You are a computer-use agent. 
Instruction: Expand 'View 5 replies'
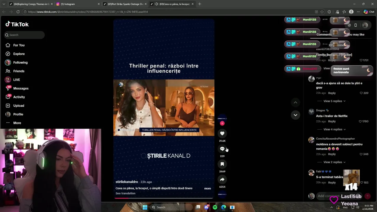coord(334,101)
